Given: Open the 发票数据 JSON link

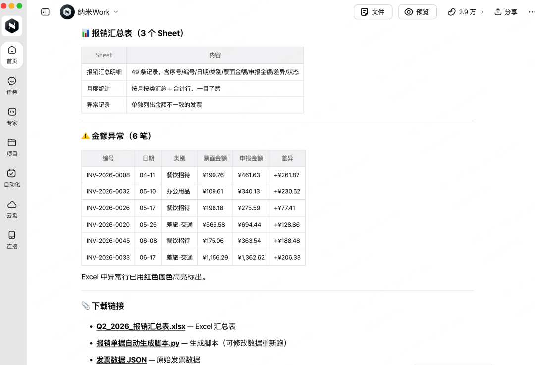Looking at the screenshot, I should coord(121,360).
